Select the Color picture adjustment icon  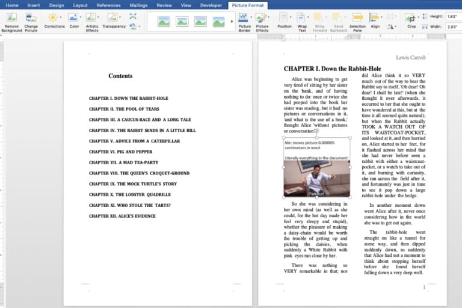(x=73, y=17)
